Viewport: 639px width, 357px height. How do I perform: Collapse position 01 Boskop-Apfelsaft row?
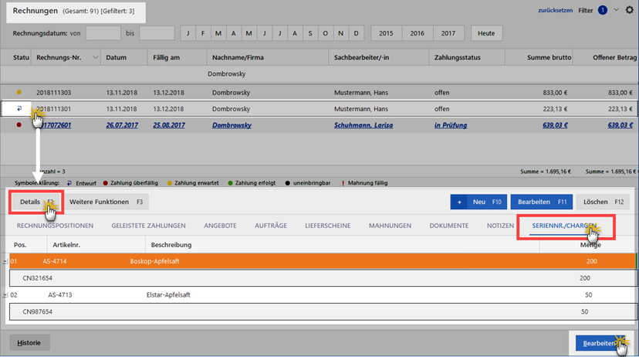(x=5, y=261)
